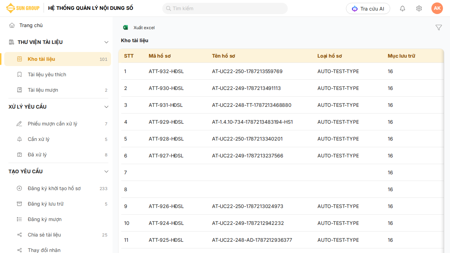This screenshot has height=253, width=450.
Task: Click name AT-UC22-248-AD-1787212936377
Action: [x=252, y=240]
